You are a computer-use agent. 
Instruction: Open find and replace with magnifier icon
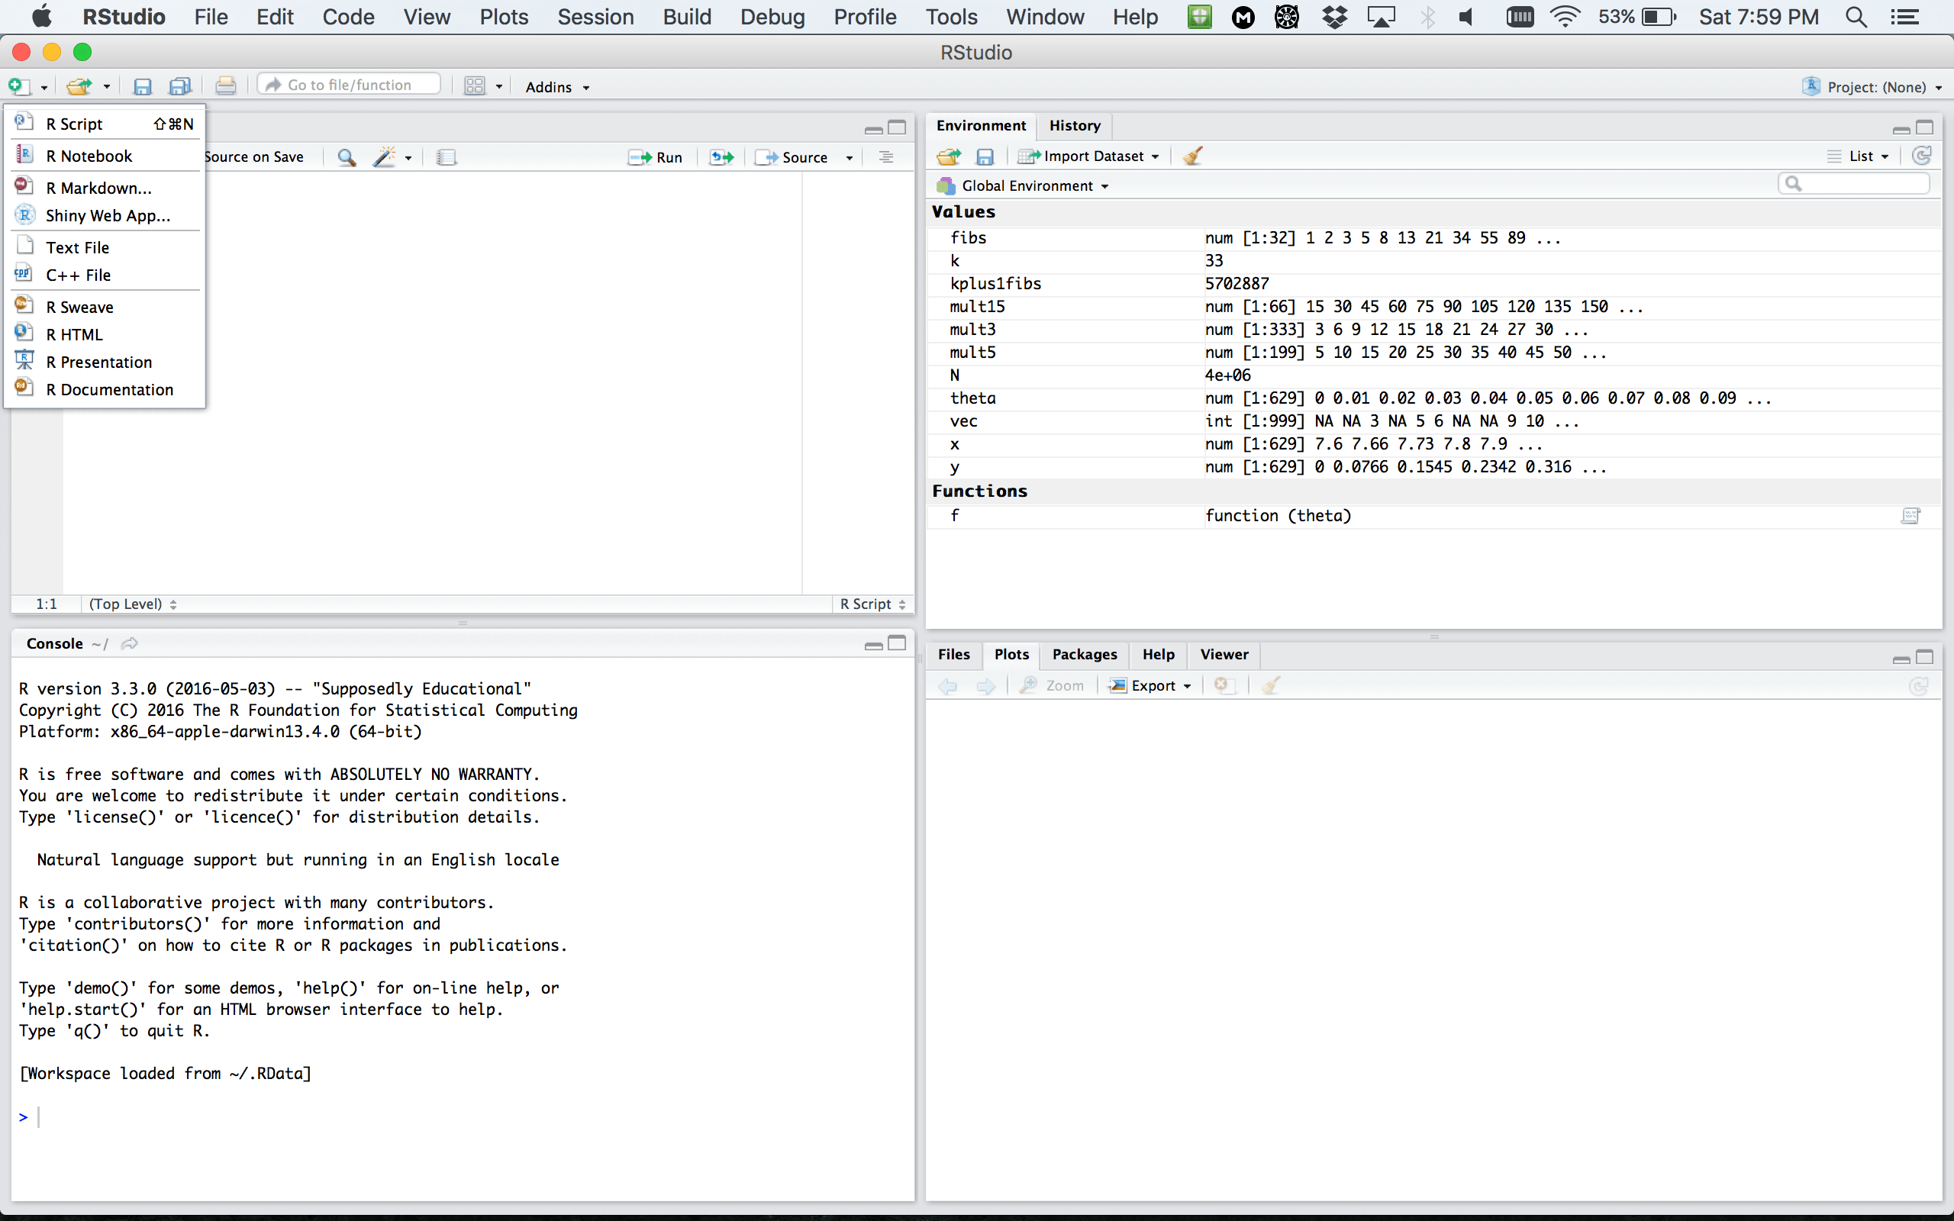(x=347, y=156)
